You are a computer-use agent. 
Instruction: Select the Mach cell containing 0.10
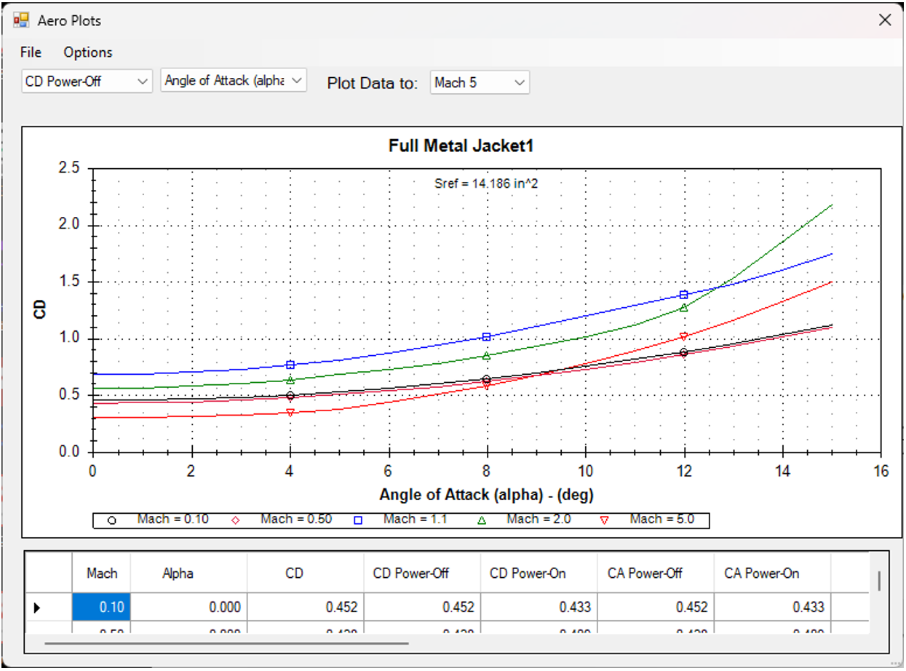pos(101,607)
